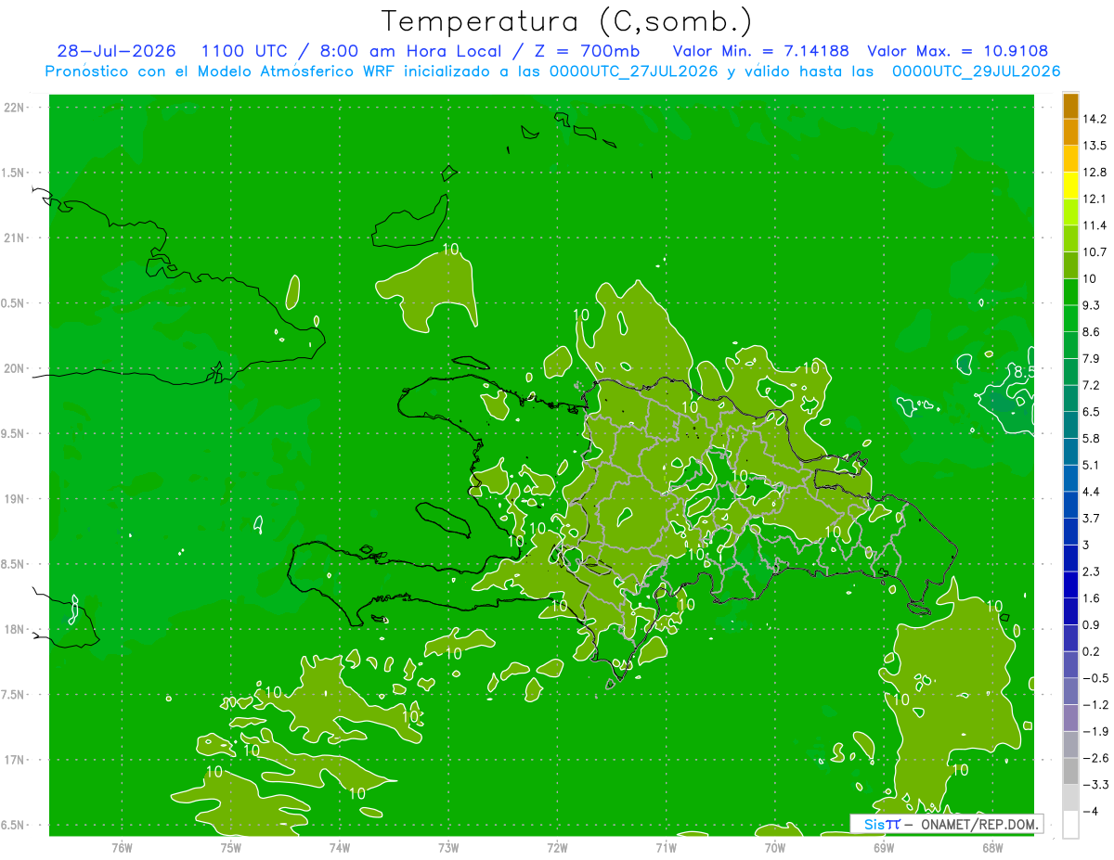Click the "SisTT – ONAMET/REP.DOM." credit label
The image size is (1114, 860).
pyautogui.click(x=945, y=824)
